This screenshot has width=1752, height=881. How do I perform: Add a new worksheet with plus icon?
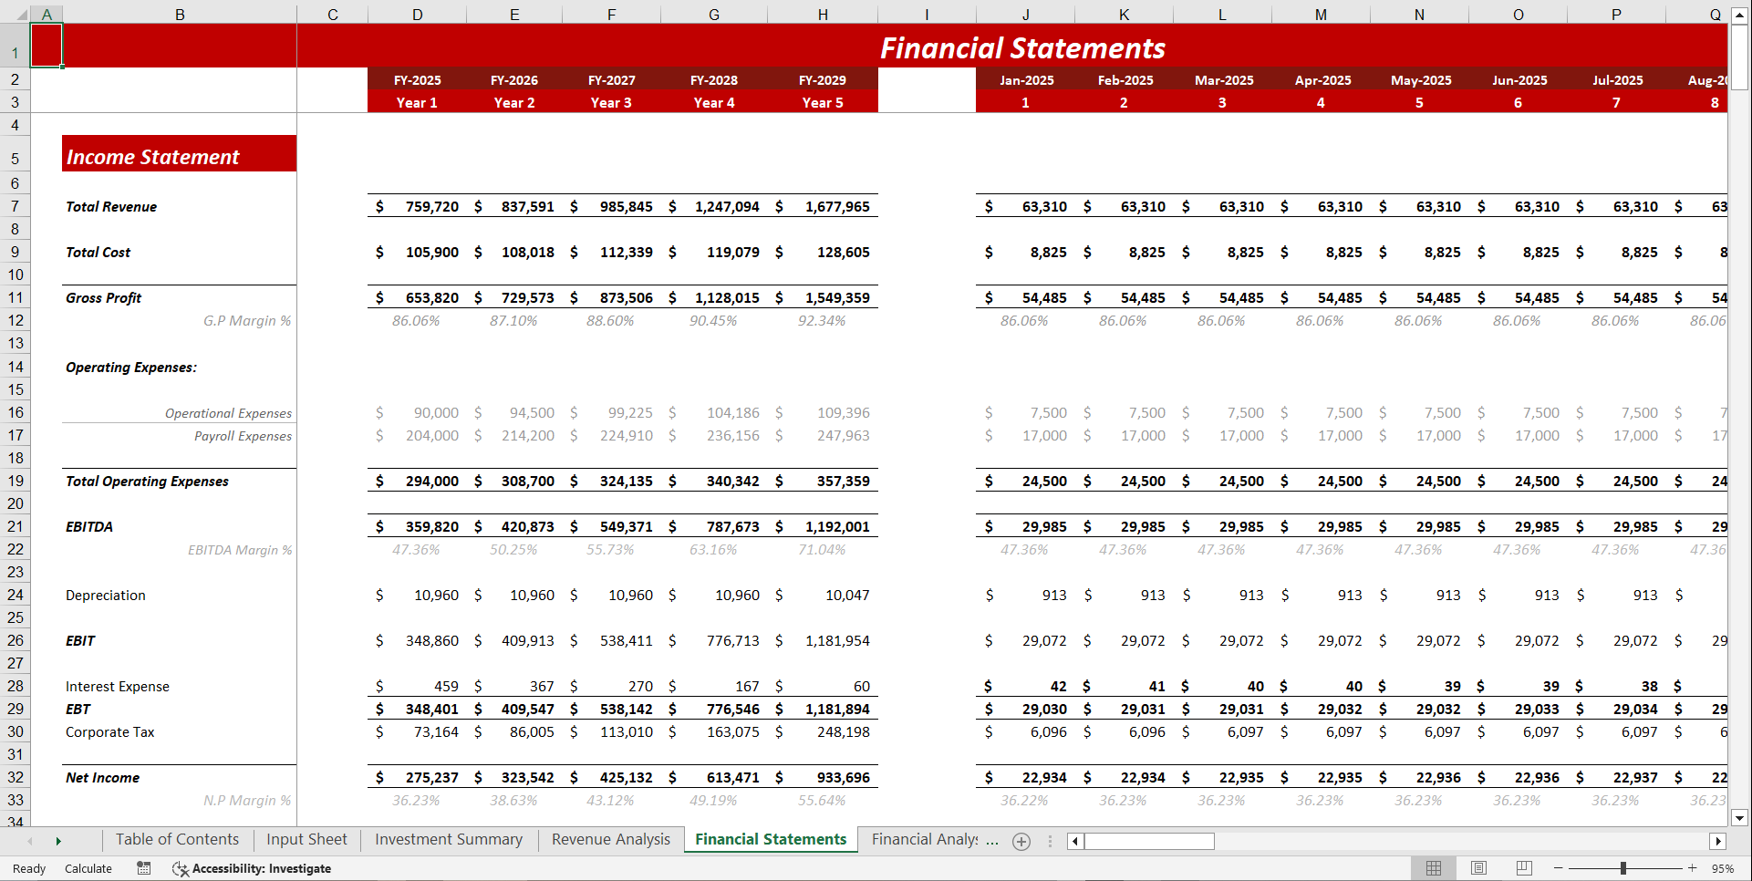click(x=1021, y=841)
